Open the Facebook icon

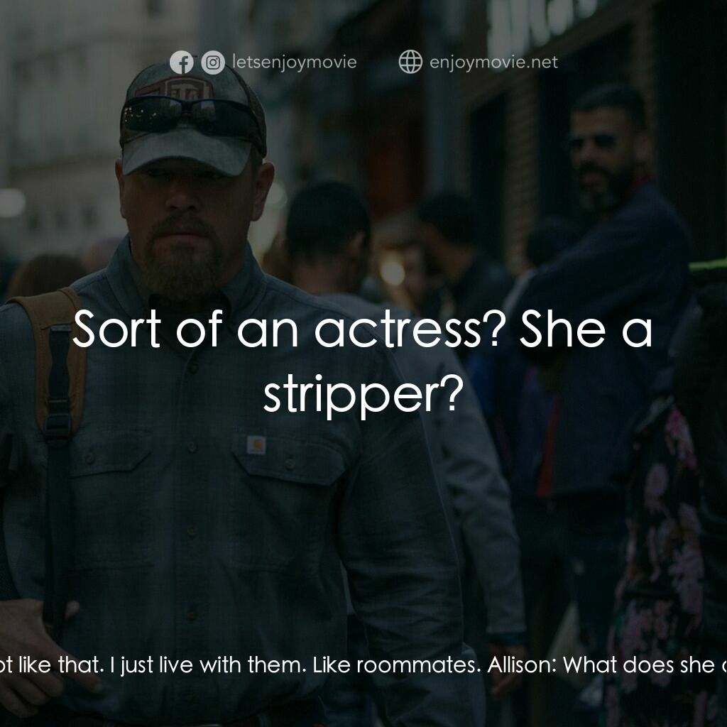pyautogui.click(x=181, y=62)
